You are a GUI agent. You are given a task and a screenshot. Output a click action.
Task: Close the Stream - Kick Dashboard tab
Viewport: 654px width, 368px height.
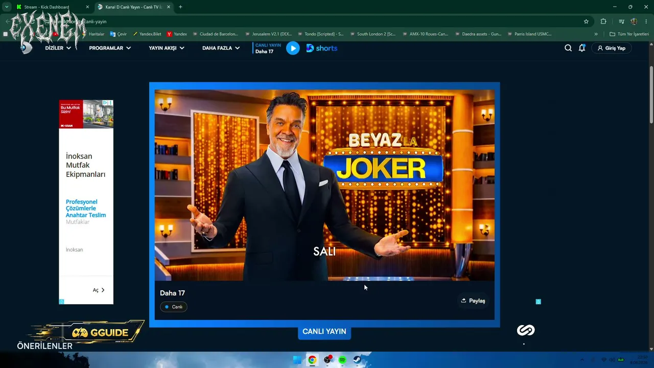[87, 7]
